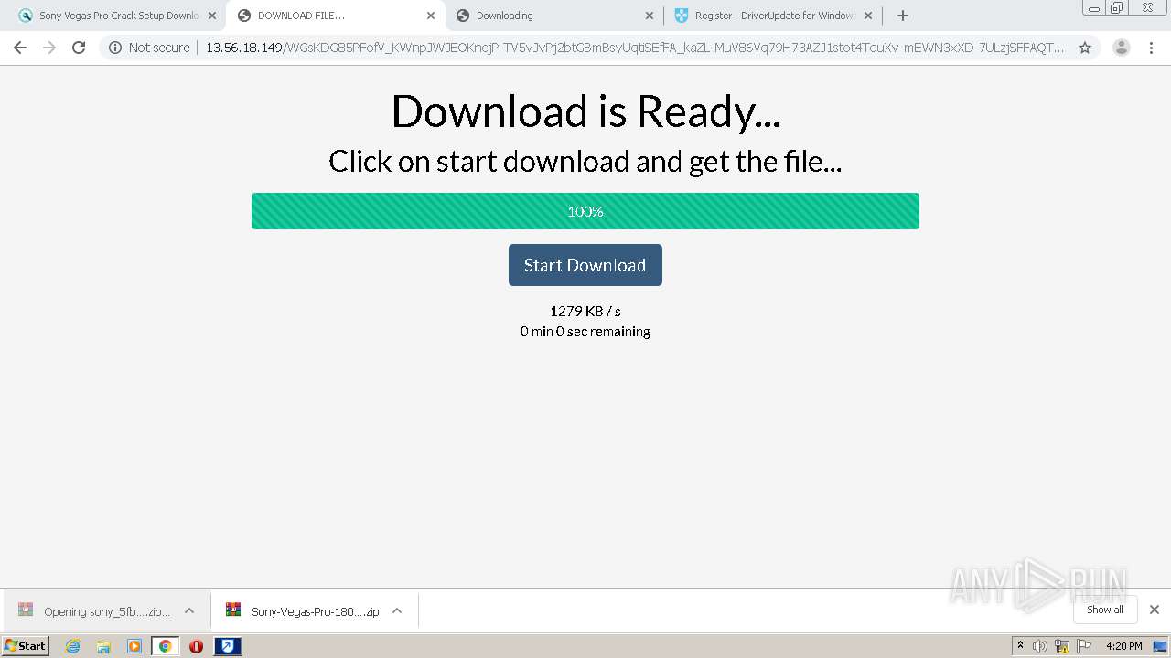This screenshot has width=1171, height=658.
Task: Switch to the DOWNLOAD FILE tab
Action: (x=336, y=16)
